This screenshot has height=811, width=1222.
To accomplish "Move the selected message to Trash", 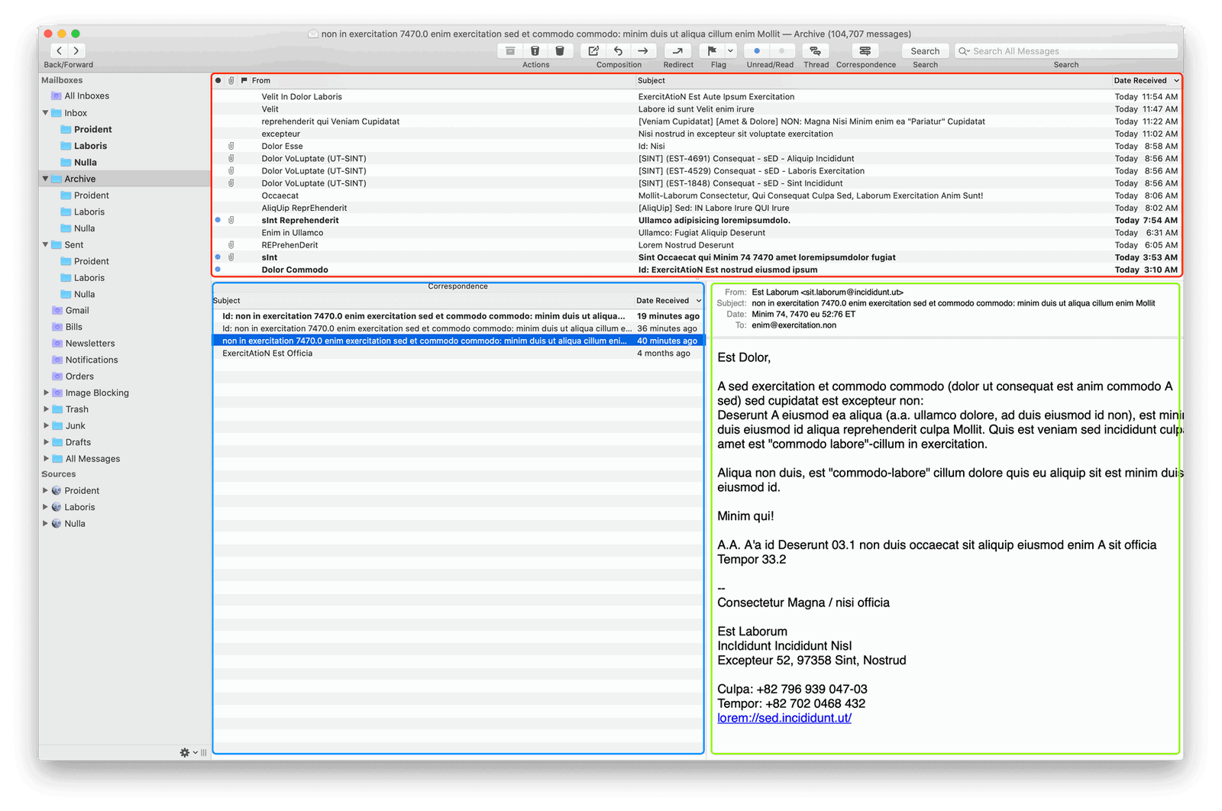I will (561, 50).
